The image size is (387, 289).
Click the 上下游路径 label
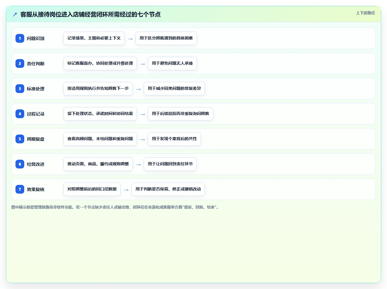(365, 13)
